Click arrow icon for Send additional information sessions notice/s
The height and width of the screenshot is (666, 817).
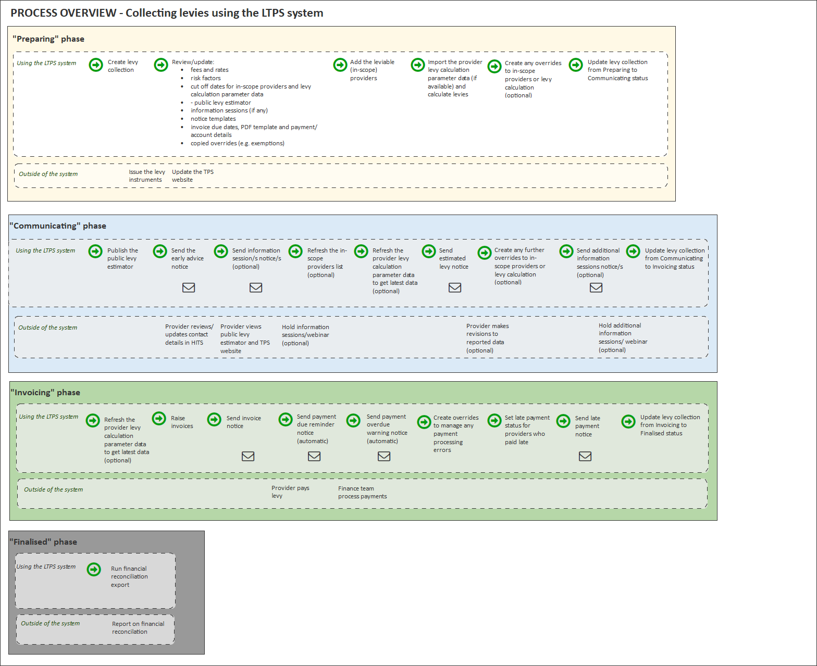tap(566, 252)
